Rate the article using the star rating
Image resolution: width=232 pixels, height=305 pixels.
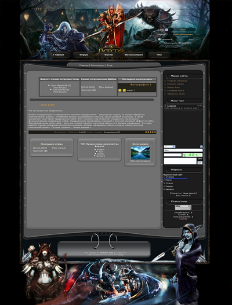(x=150, y=132)
